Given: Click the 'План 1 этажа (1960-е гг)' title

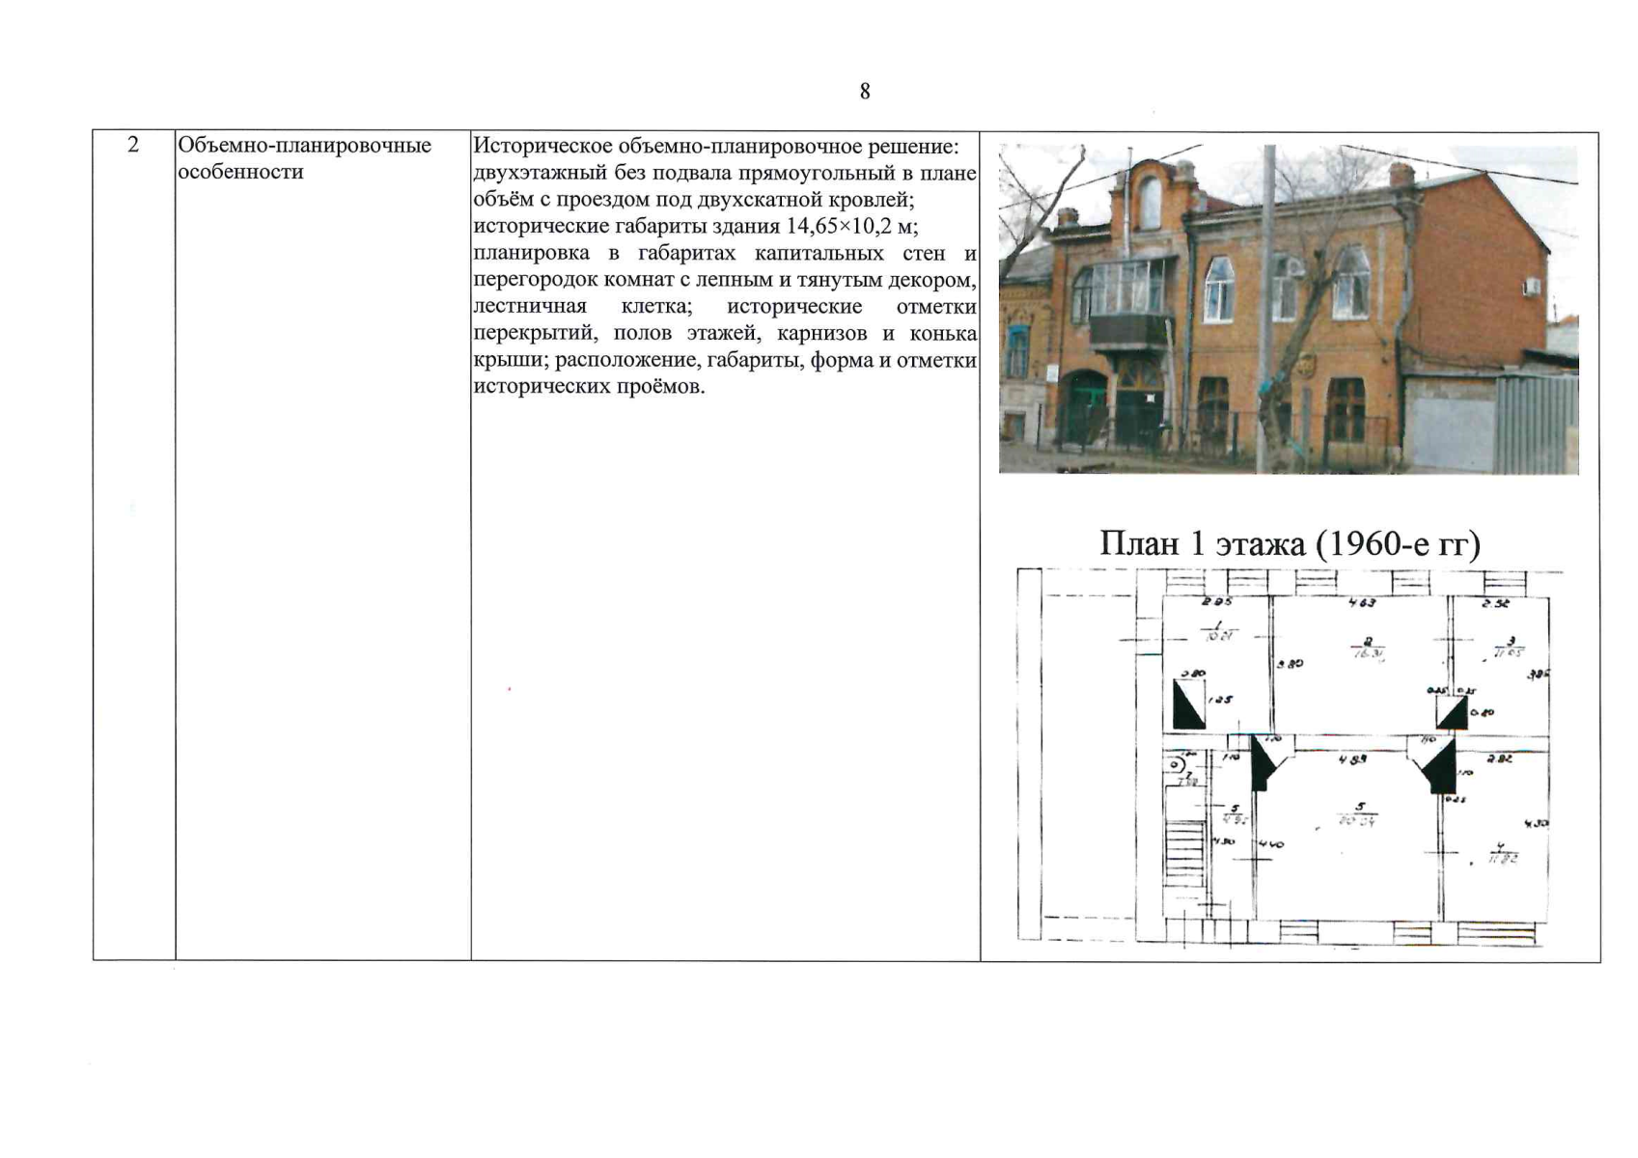Looking at the screenshot, I should pyautogui.click(x=1290, y=544).
